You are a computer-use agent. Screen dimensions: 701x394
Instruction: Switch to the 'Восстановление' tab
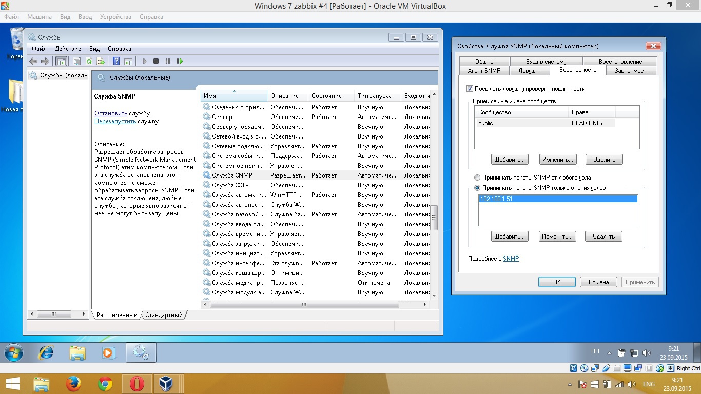pyautogui.click(x=620, y=62)
